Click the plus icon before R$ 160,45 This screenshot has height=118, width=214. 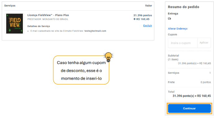click(134, 19)
